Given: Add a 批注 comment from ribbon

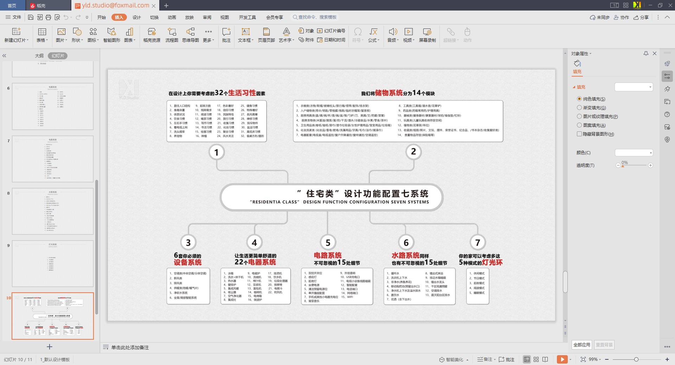Looking at the screenshot, I should point(226,35).
